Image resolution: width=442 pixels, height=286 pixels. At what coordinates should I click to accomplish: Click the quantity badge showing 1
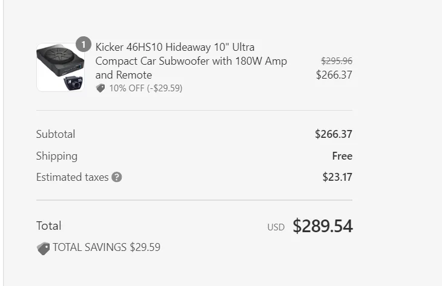point(84,45)
